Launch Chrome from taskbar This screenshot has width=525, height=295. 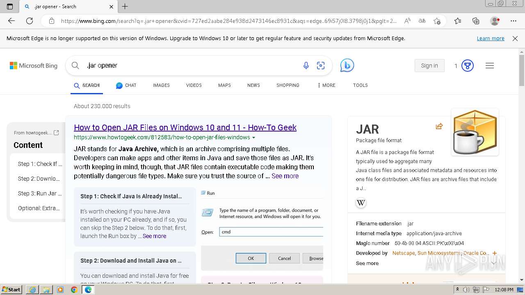coord(74,290)
